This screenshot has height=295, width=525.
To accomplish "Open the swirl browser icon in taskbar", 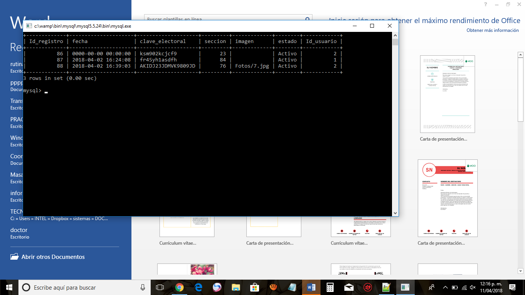I will click(x=217, y=287).
